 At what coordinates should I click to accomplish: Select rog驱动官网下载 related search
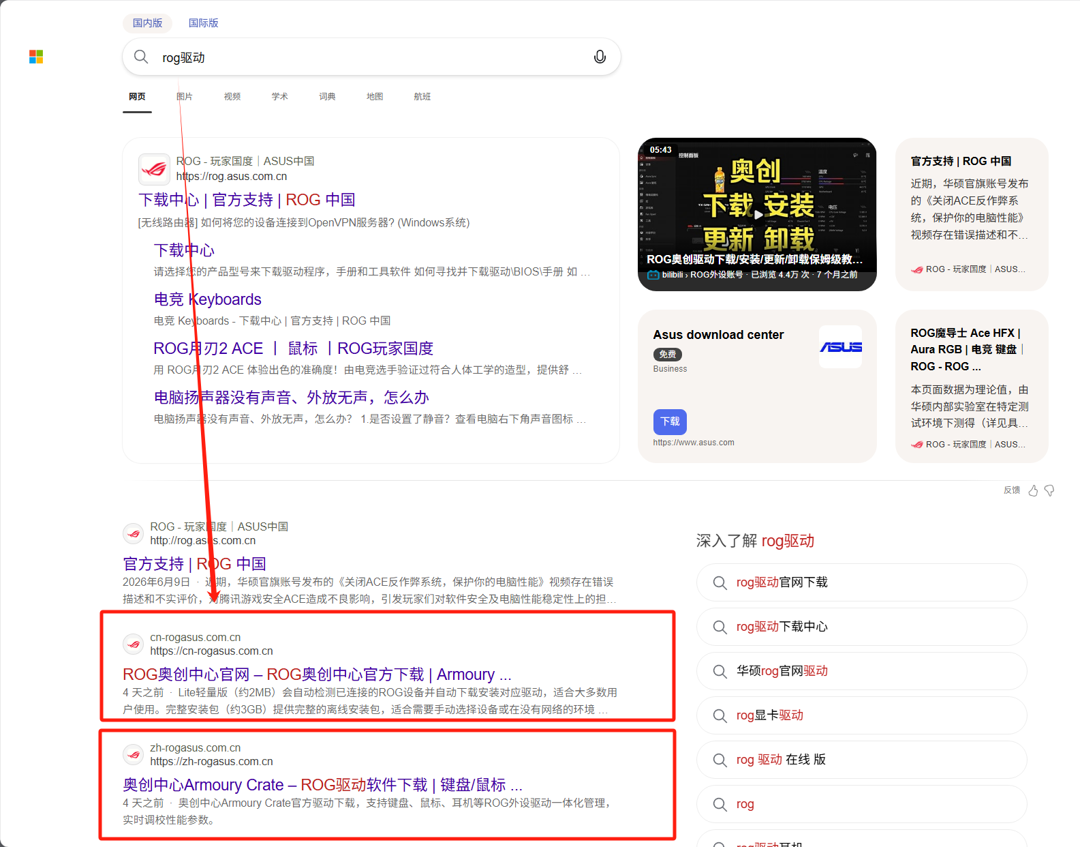tap(861, 582)
